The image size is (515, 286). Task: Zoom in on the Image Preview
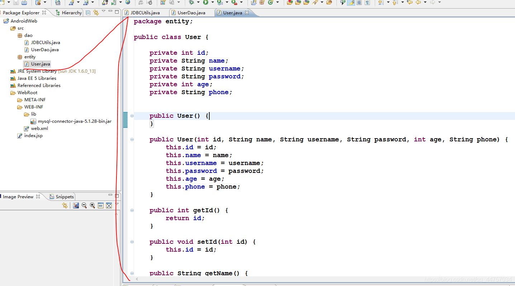[x=92, y=205]
